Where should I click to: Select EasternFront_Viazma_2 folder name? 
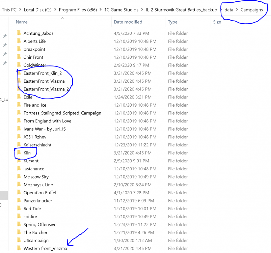[46, 89]
